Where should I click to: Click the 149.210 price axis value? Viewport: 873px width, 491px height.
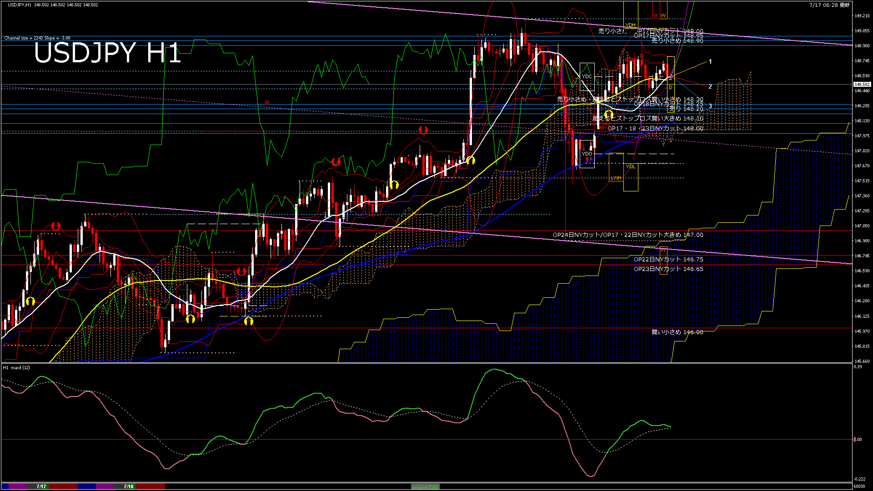click(x=862, y=16)
